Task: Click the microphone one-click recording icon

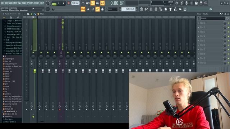Action: coord(187,3)
